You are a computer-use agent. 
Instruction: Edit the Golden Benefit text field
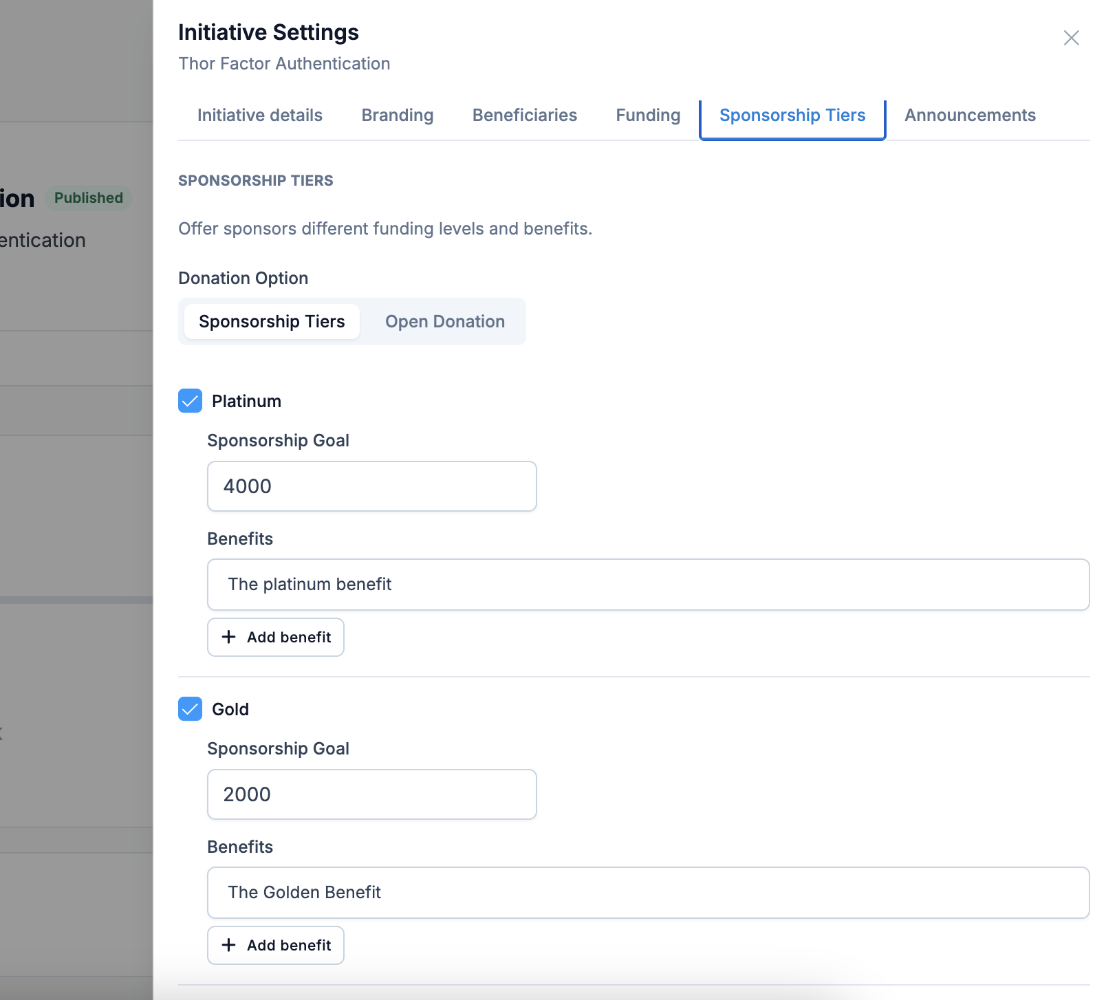point(649,893)
